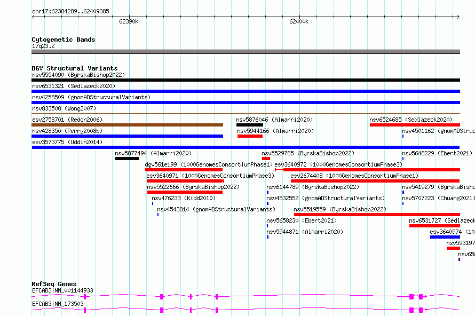Select the nsv5944871 (Almarri2020) label

point(305,232)
